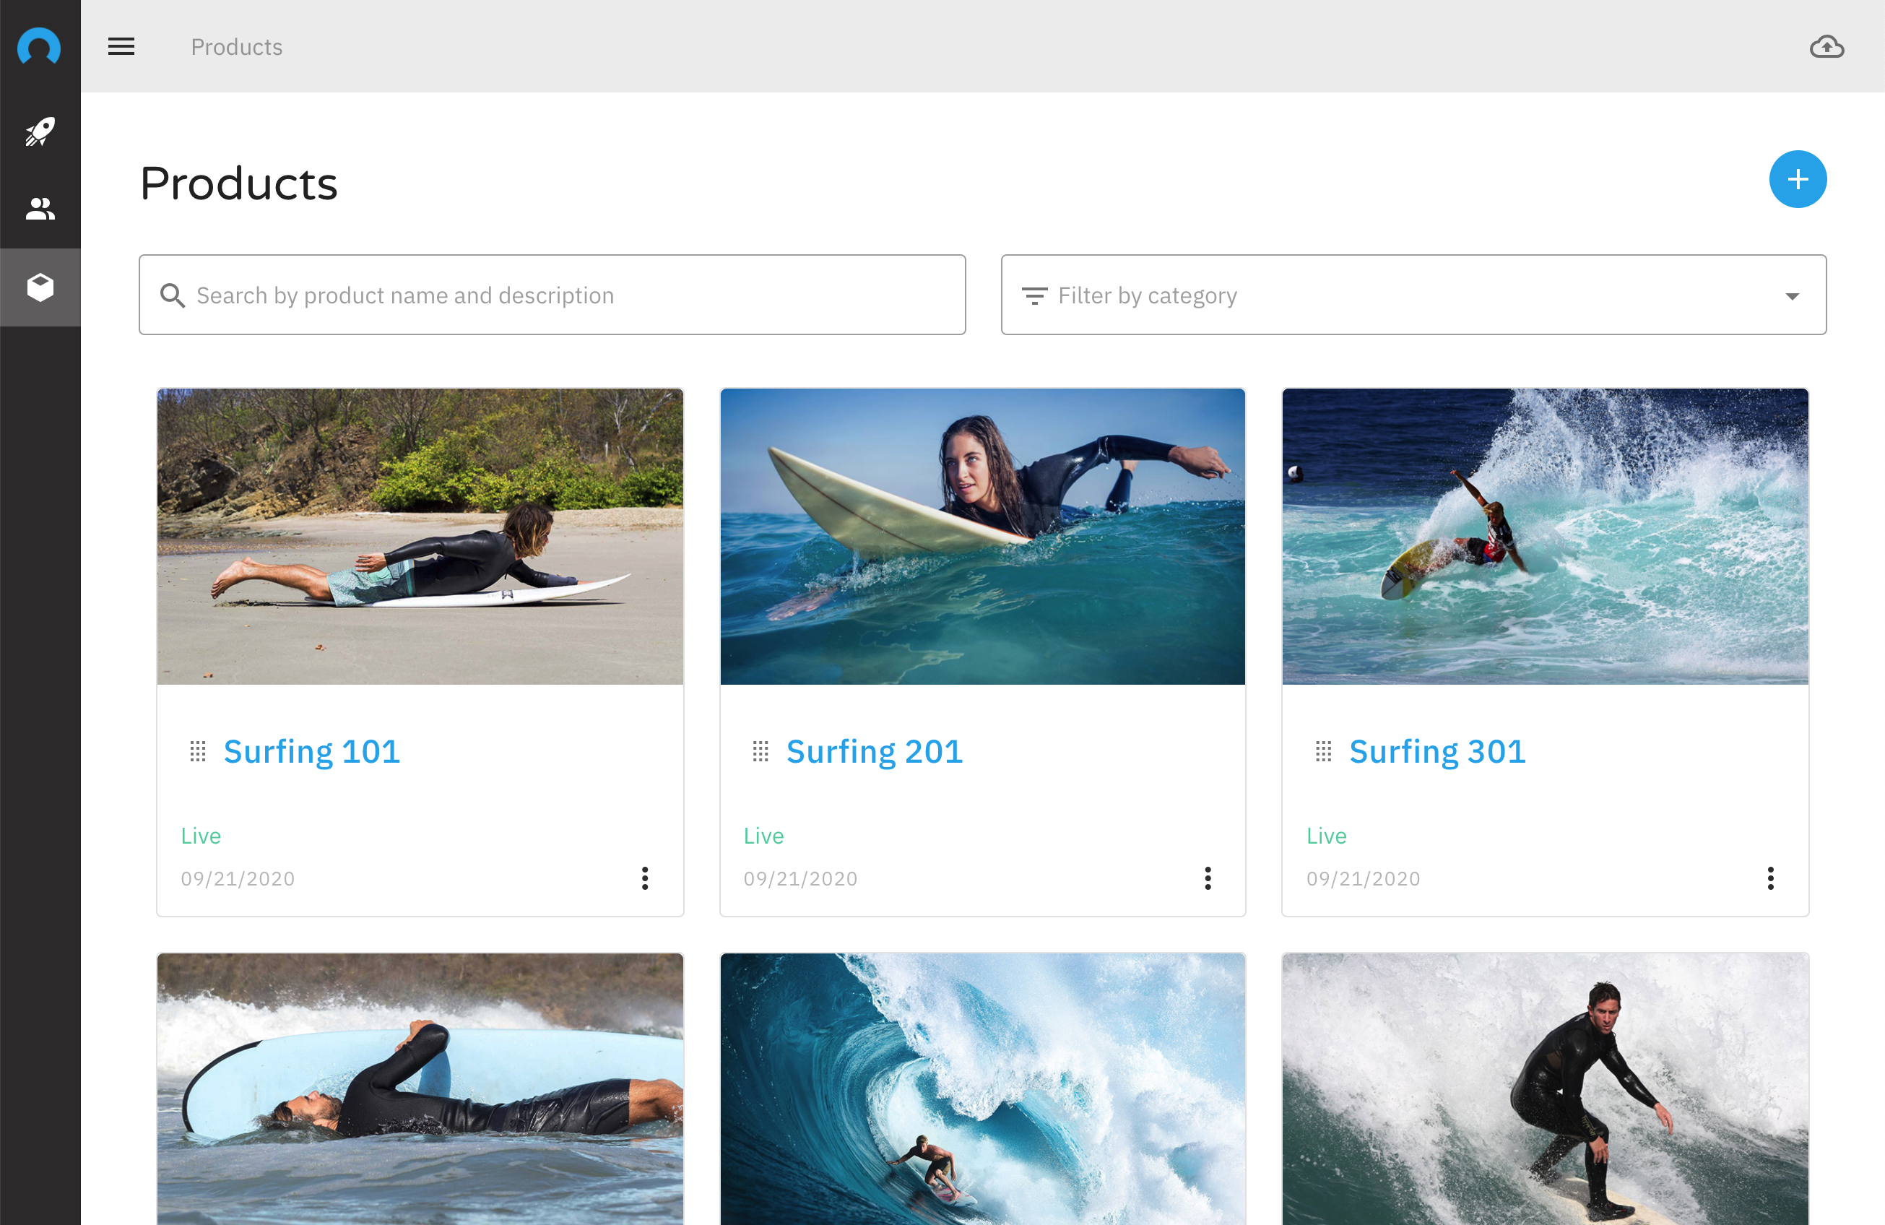Open the Surfing 101 link

pos(312,751)
